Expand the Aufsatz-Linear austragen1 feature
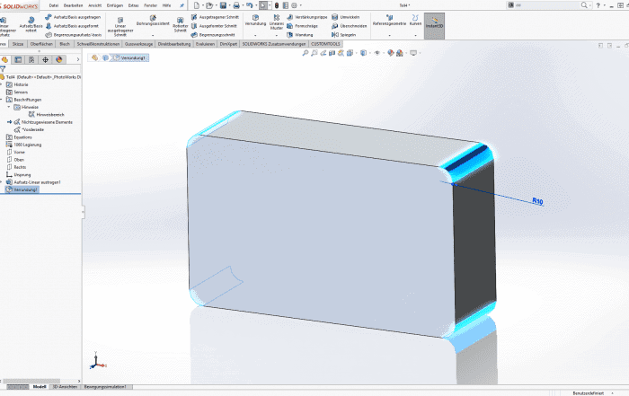629x396 pixels. pos(2,182)
